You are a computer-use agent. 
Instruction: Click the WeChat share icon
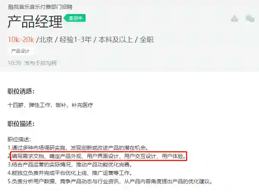click(249, 18)
